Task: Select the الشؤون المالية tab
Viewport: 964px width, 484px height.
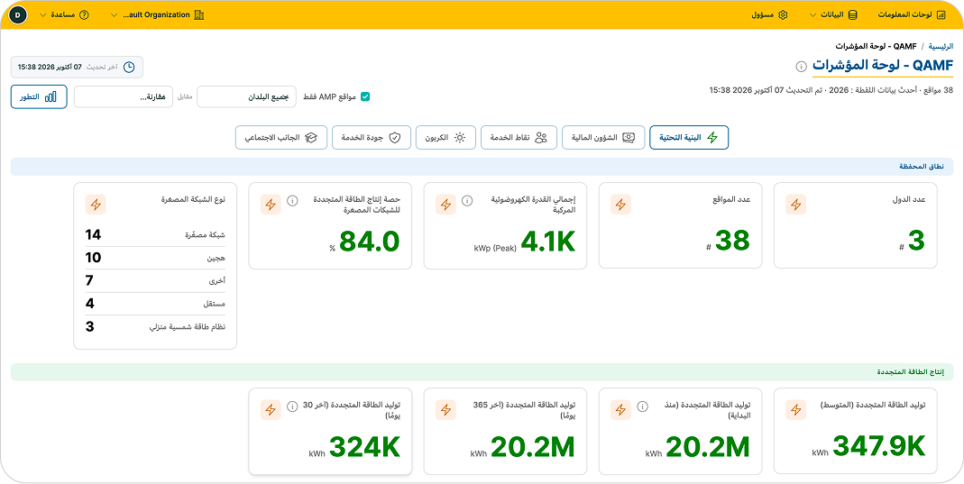Action: click(603, 138)
